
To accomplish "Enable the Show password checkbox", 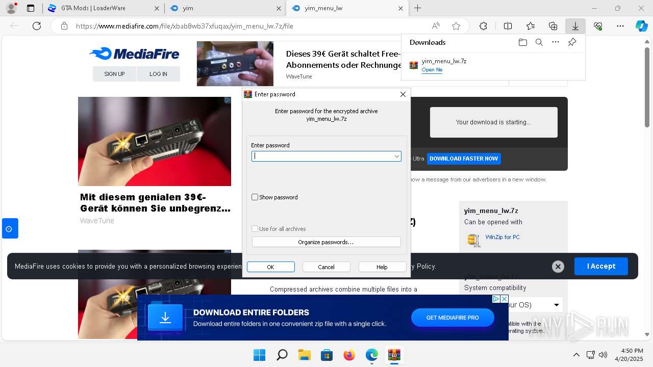I will (255, 197).
